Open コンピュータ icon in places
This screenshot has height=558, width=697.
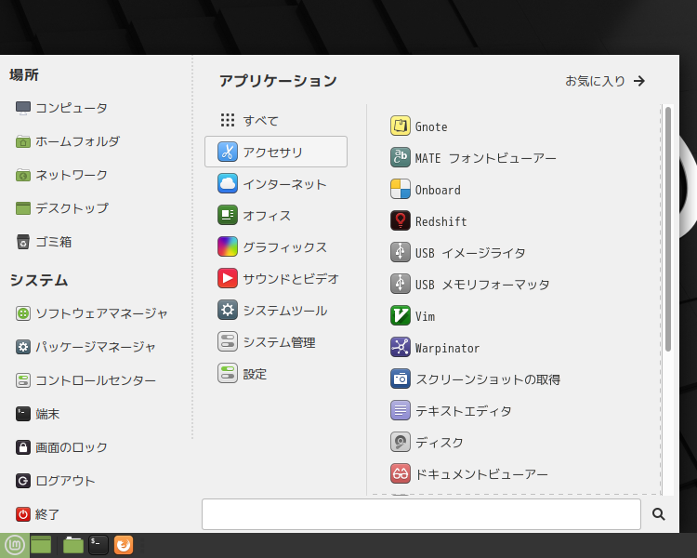pyautogui.click(x=23, y=108)
